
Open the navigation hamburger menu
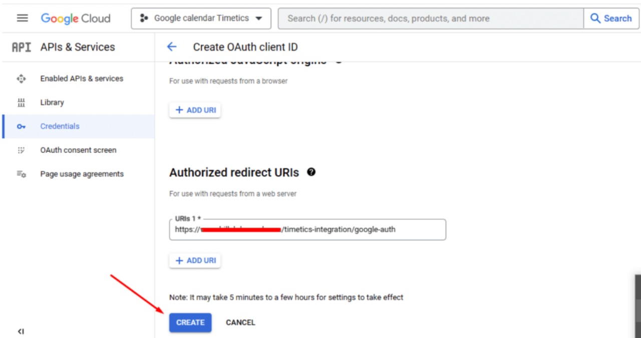(x=22, y=18)
